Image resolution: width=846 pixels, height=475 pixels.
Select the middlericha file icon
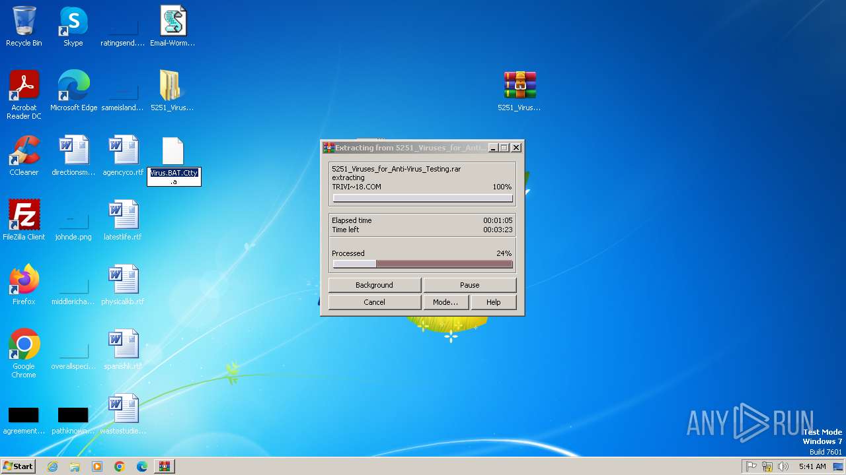73,285
